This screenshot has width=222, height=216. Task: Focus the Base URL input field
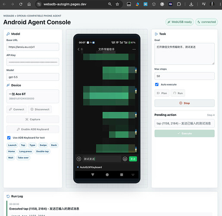coord(33,47)
